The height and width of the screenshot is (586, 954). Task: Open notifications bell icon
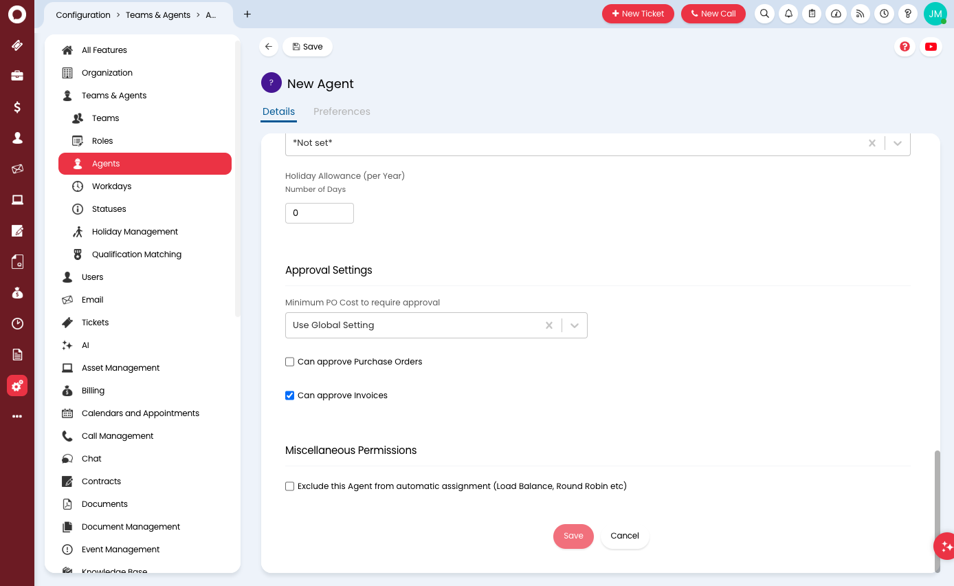tap(788, 14)
